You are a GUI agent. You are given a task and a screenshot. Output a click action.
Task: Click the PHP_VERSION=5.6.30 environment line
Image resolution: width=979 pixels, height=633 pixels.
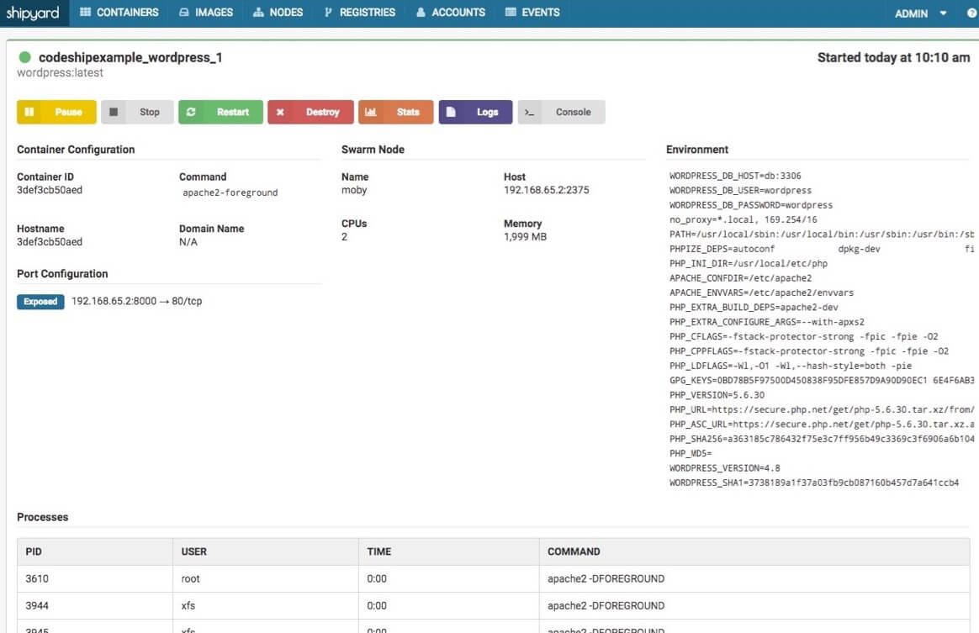[717, 395]
